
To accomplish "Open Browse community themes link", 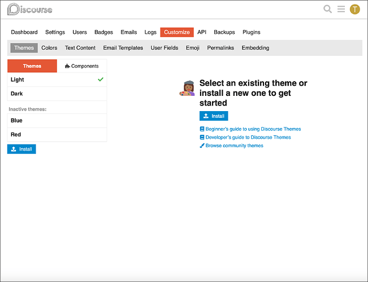I will [231, 146].
